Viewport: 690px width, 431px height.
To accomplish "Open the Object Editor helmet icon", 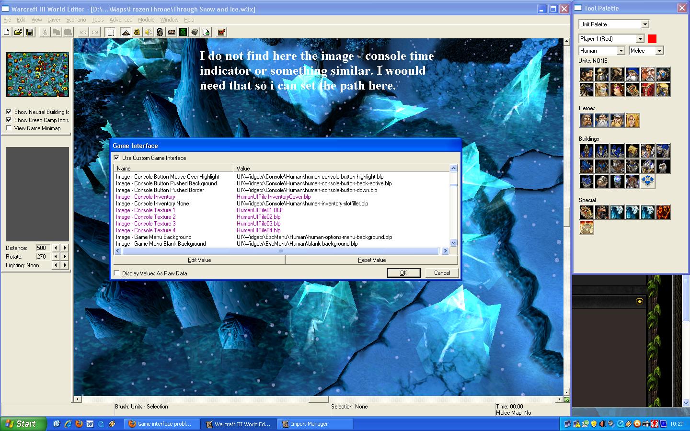I will [x=160, y=32].
